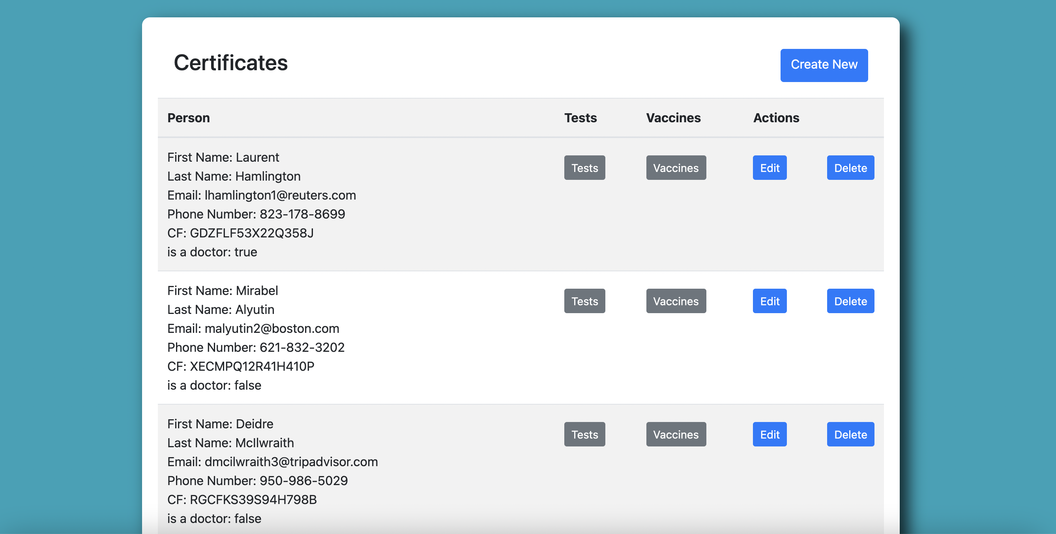Edit Deidre McIlwraith's entry
Image resolution: width=1056 pixels, height=534 pixels.
coord(769,434)
